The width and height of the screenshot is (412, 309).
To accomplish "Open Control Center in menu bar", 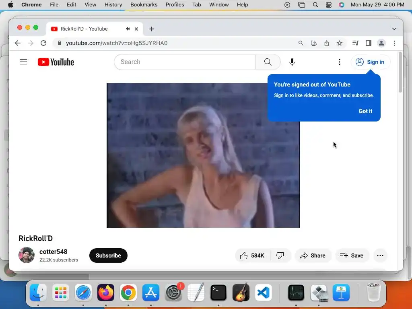I will [x=328, y=5].
